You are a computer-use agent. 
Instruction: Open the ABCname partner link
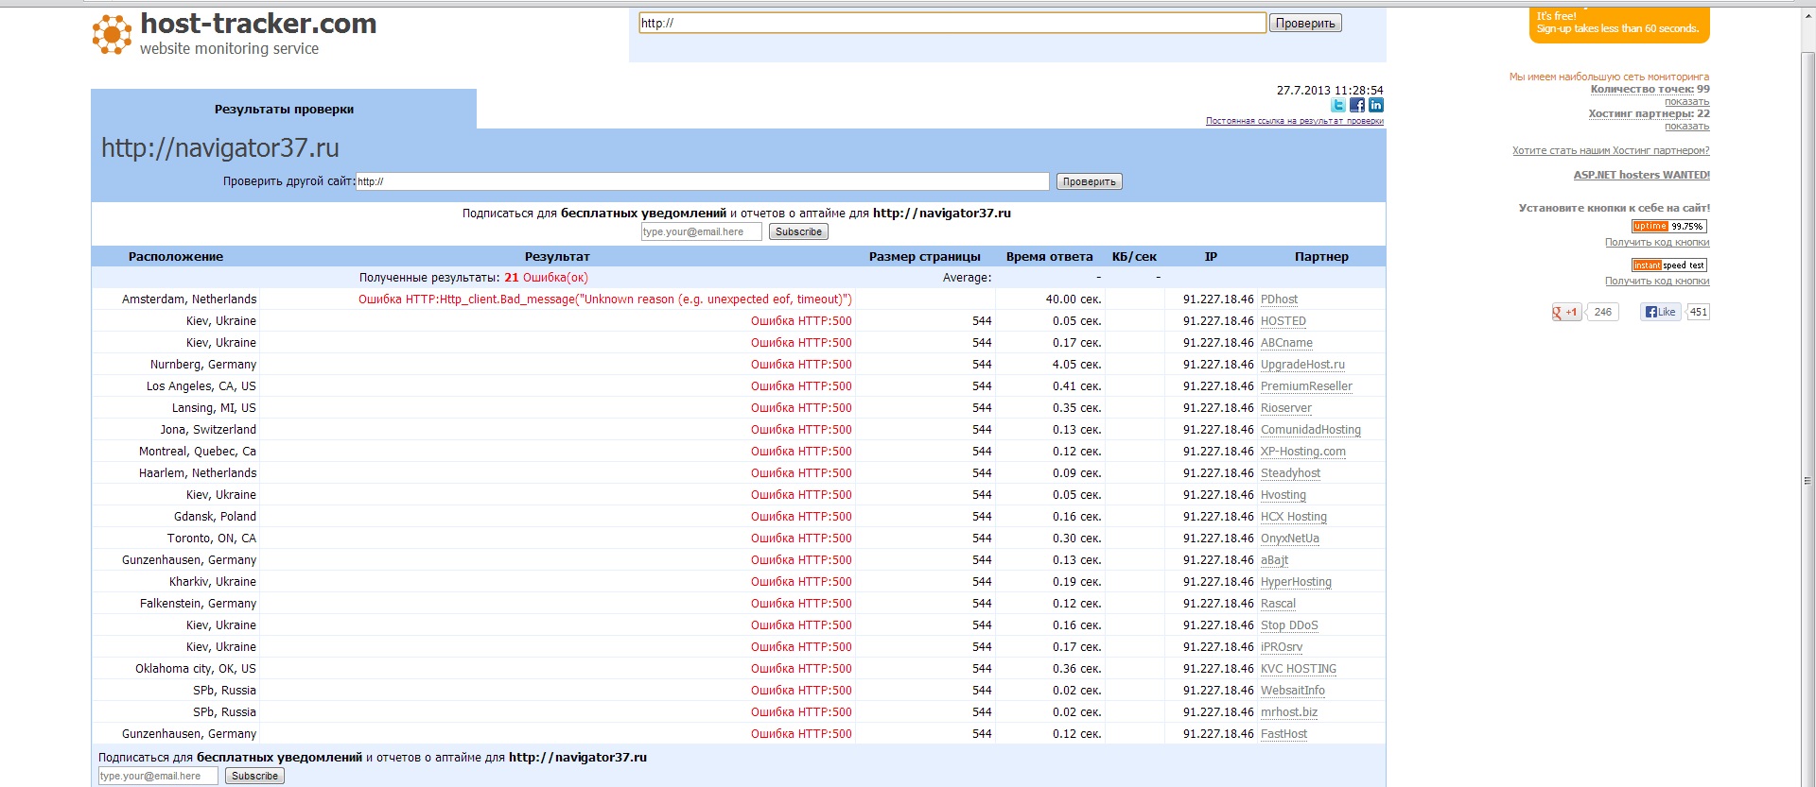pyautogui.click(x=1286, y=343)
